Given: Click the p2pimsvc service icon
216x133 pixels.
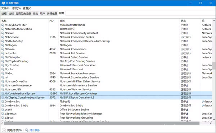Looking at the screenshot, I should [3, 114].
